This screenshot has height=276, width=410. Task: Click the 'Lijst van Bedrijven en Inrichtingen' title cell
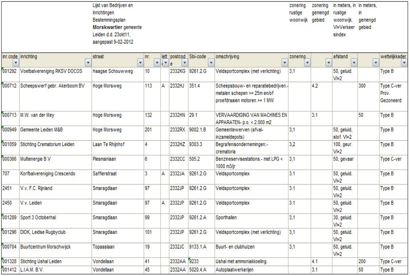tap(118, 27)
